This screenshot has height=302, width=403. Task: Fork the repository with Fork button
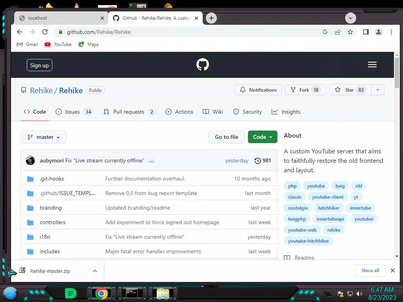305,90
